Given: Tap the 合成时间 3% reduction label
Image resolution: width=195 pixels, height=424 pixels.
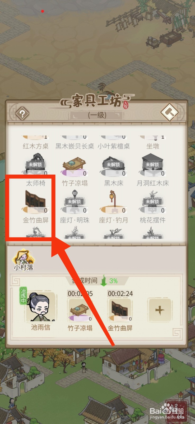Looking at the screenshot, I should [x=97, y=281].
